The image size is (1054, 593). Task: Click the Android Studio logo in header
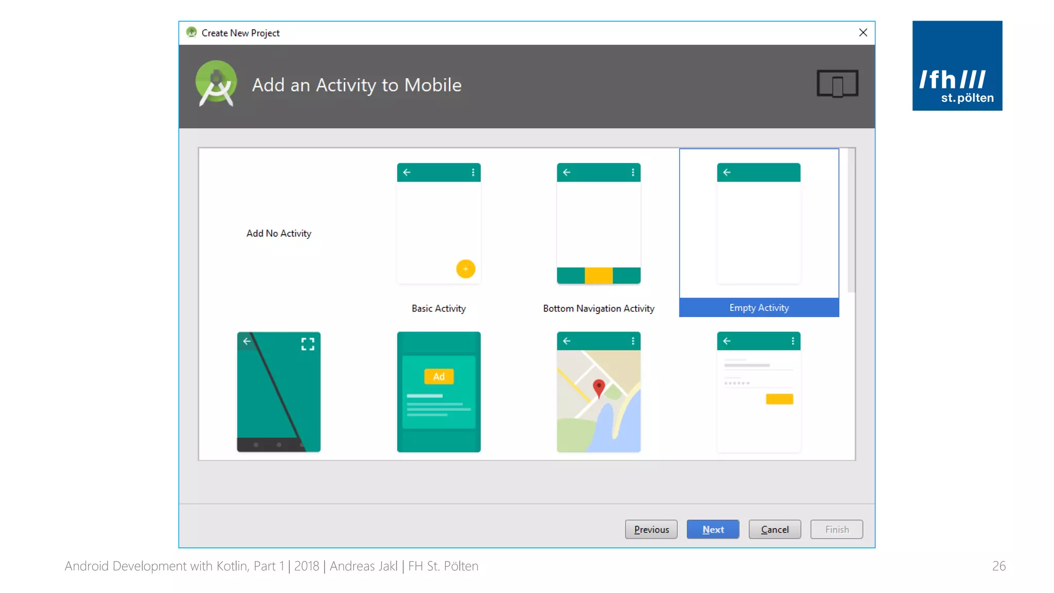coord(216,83)
